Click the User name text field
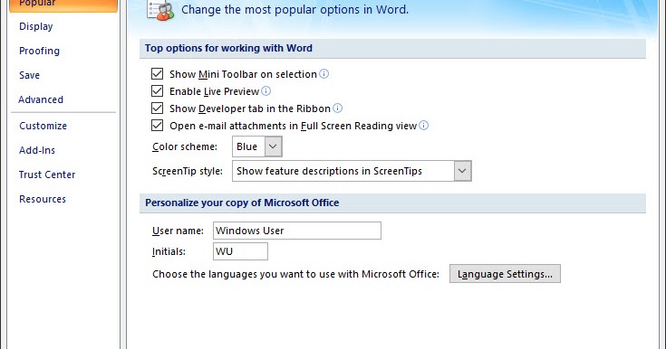The image size is (666, 349). click(297, 231)
